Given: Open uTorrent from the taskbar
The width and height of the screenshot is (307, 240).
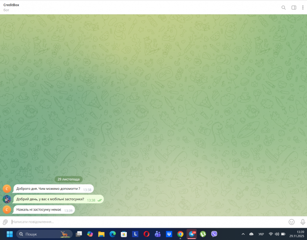Looking at the screenshot, I should pyautogui.click(x=203, y=234).
